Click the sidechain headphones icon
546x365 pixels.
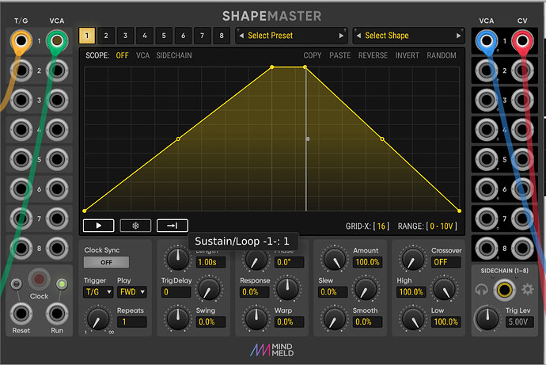[480, 291]
